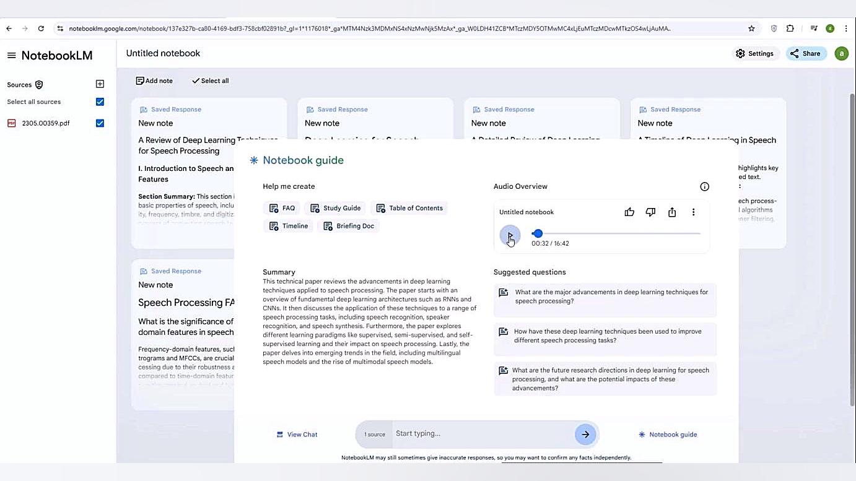Viewport: 856px width, 481px height.
Task: Open Chrome three-dot menu
Action: [x=846, y=28]
